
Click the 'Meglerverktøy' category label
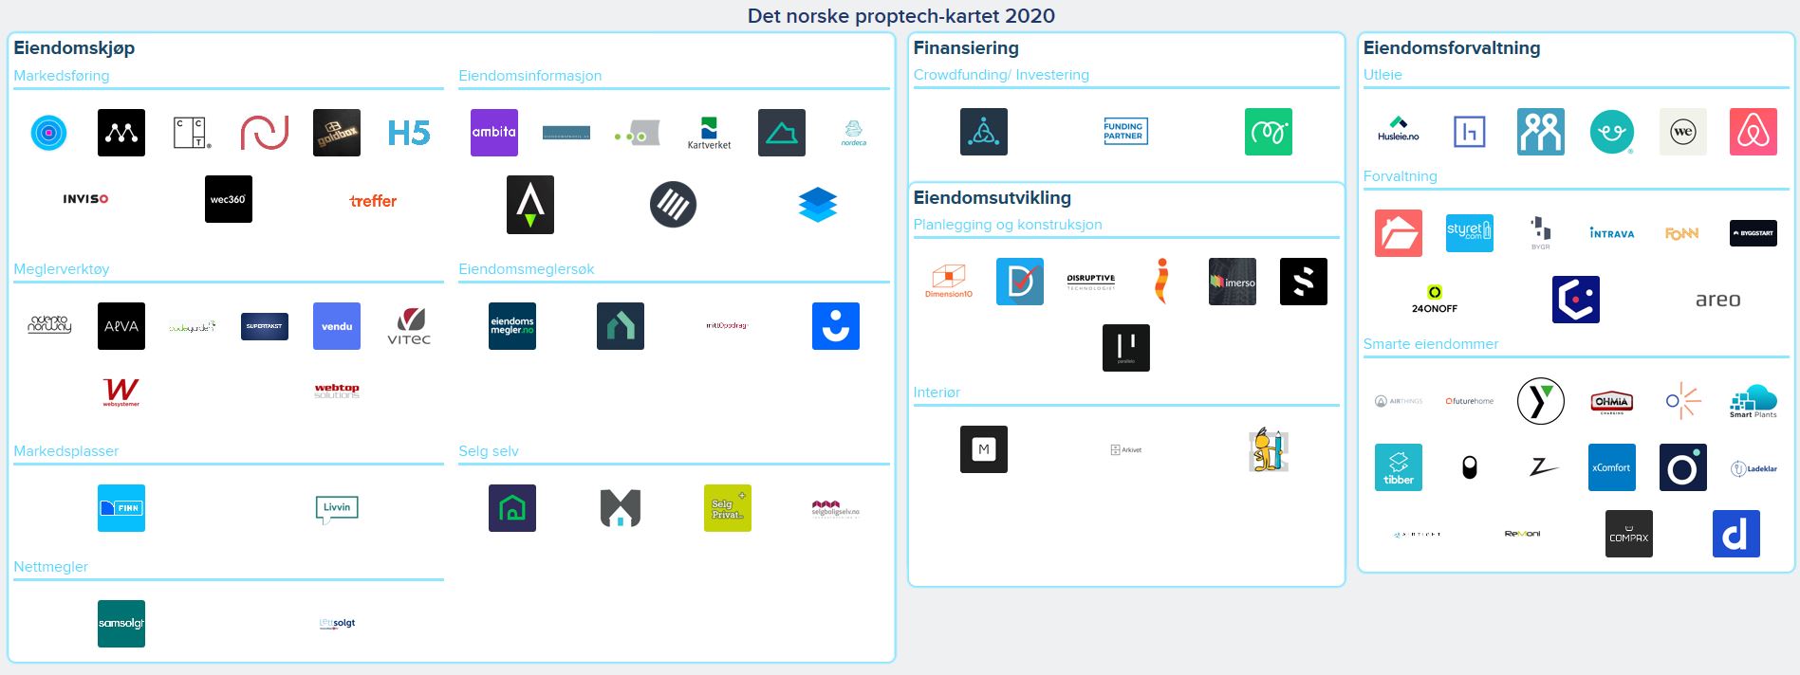(x=62, y=269)
